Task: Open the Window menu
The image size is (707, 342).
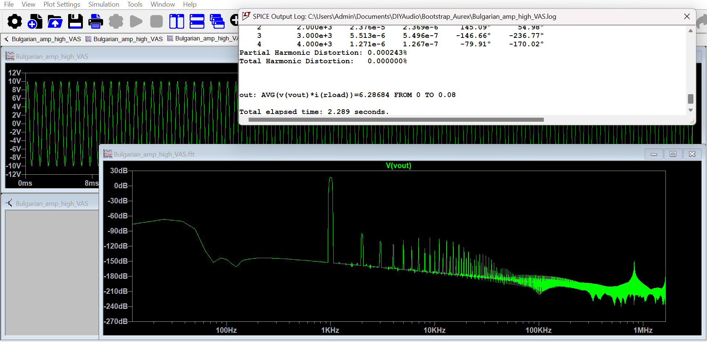Action: point(162,4)
